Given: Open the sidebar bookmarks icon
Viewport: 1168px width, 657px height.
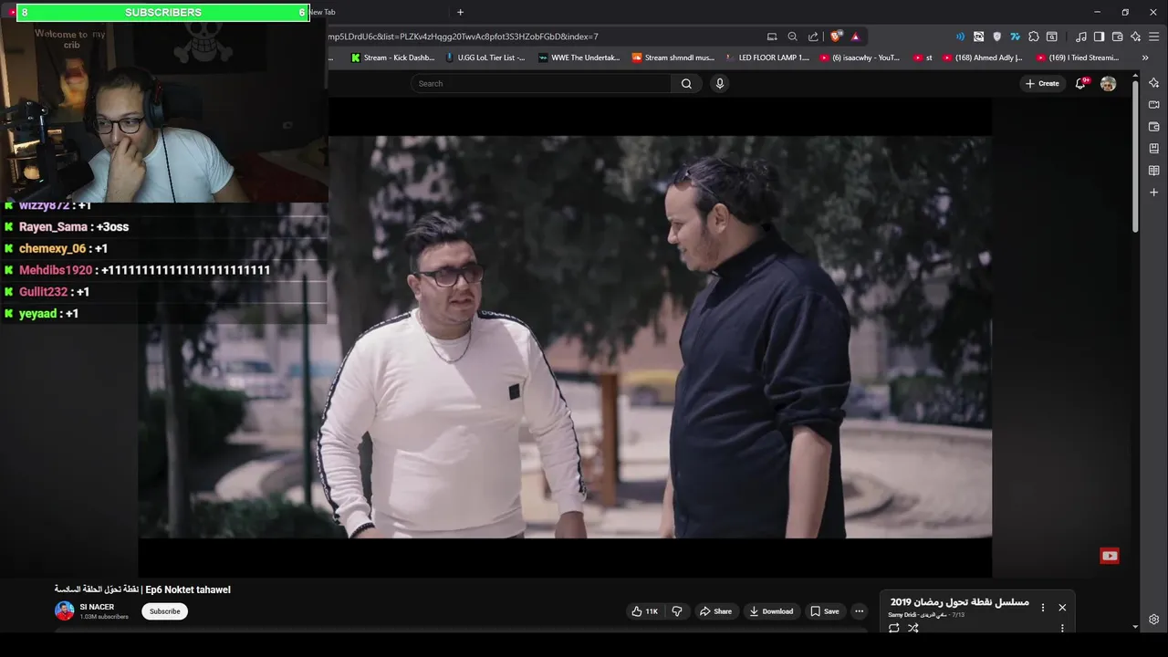Looking at the screenshot, I should pos(1154,149).
